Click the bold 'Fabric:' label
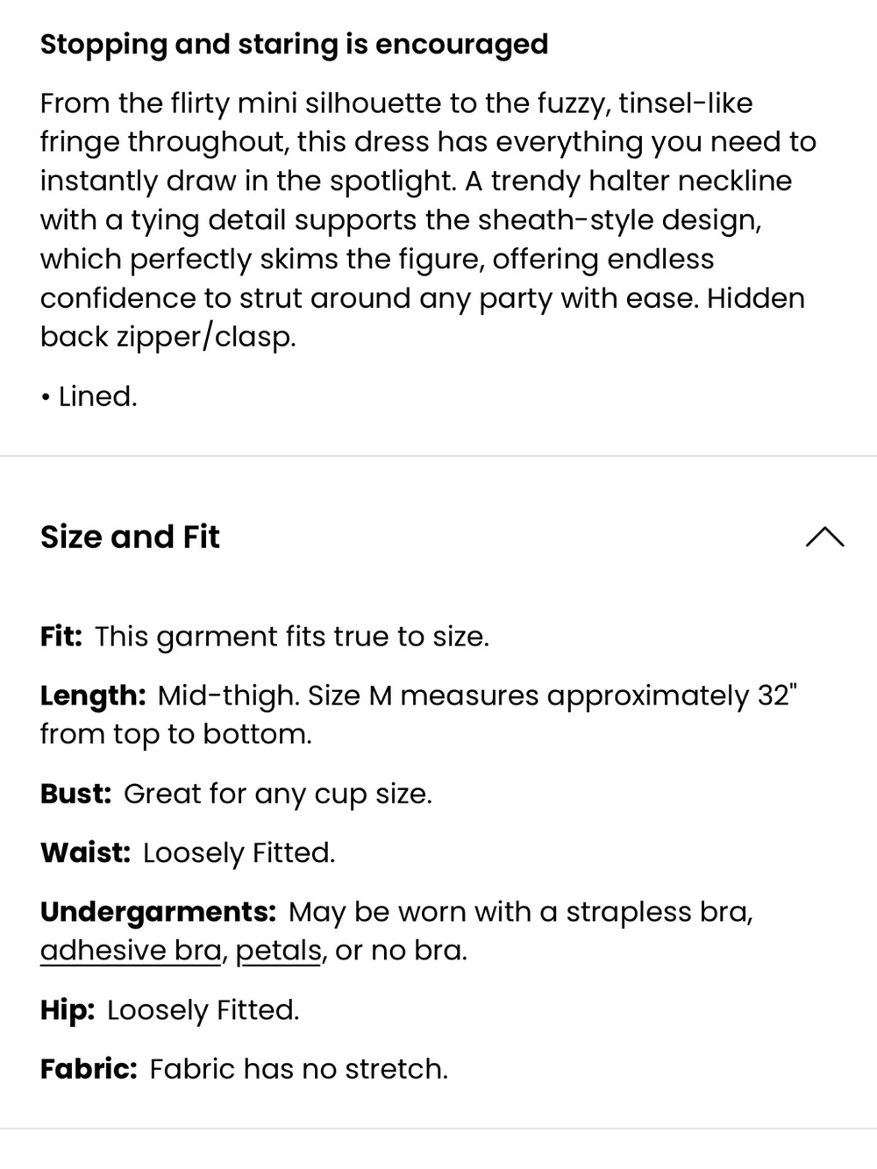Viewport: 877px width, 1169px height. pos(89,1069)
